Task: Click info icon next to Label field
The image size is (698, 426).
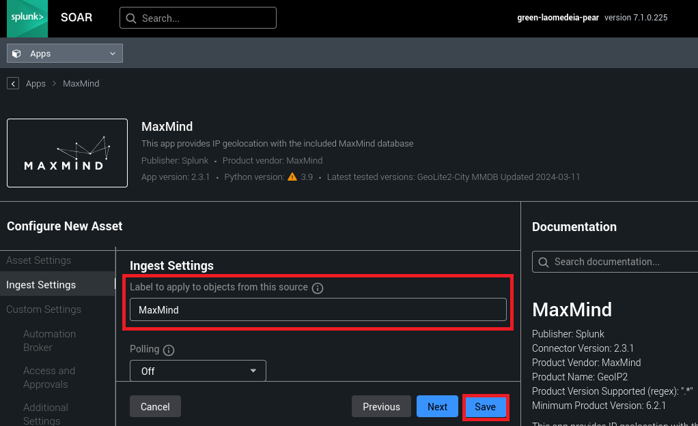Action: (318, 288)
